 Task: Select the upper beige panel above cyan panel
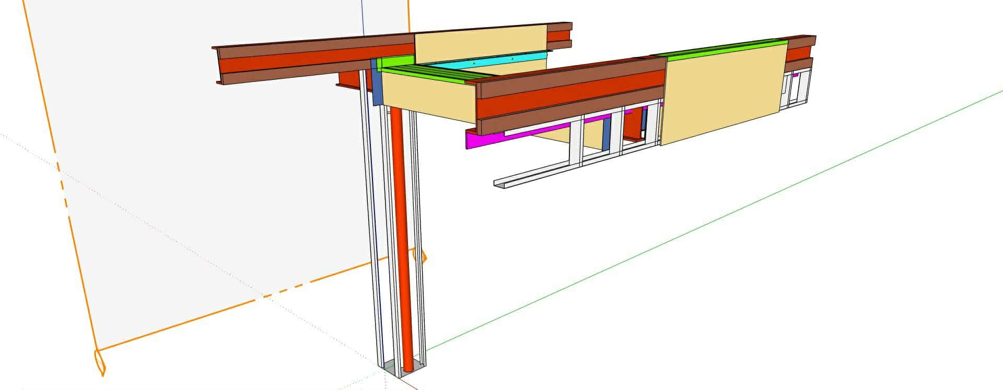click(x=481, y=45)
